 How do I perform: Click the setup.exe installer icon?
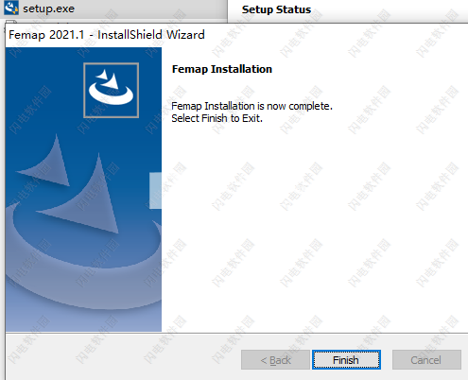[x=11, y=8]
